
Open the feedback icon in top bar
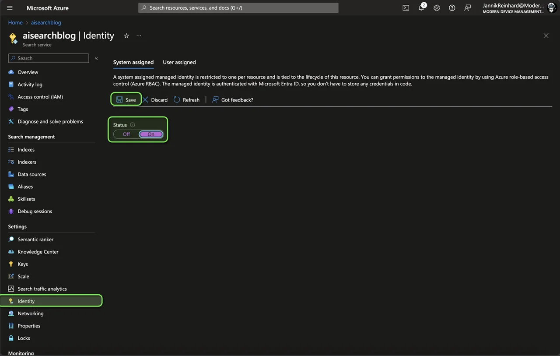tap(468, 8)
